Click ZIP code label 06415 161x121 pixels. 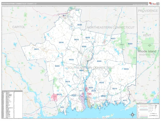pyautogui.click(x=36, y=49)
